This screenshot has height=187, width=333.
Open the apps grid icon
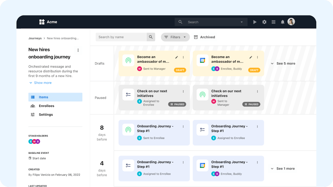[273, 22]
